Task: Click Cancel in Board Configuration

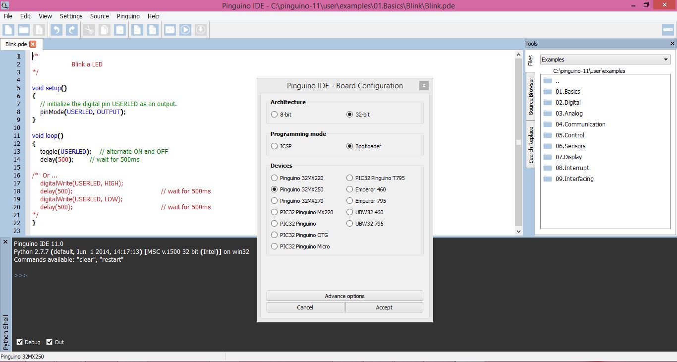Action: click(305, 307)
